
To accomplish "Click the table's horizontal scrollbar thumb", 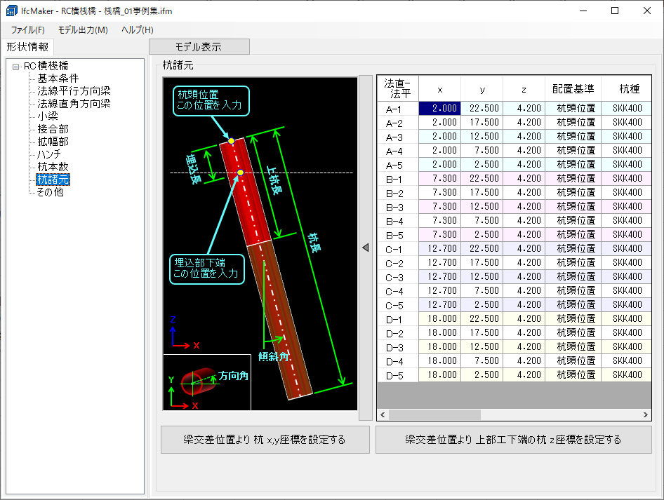I will point(435,415).
